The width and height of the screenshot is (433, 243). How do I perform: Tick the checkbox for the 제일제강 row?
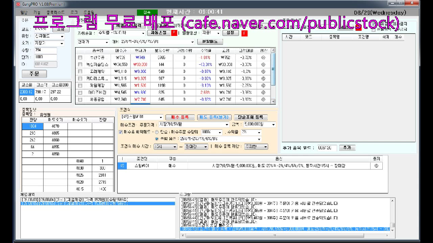pyautogui.click(x=80, y=86)
